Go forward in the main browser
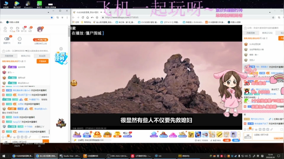This screenshot has width=284, height=159. [x=78, y=18]
